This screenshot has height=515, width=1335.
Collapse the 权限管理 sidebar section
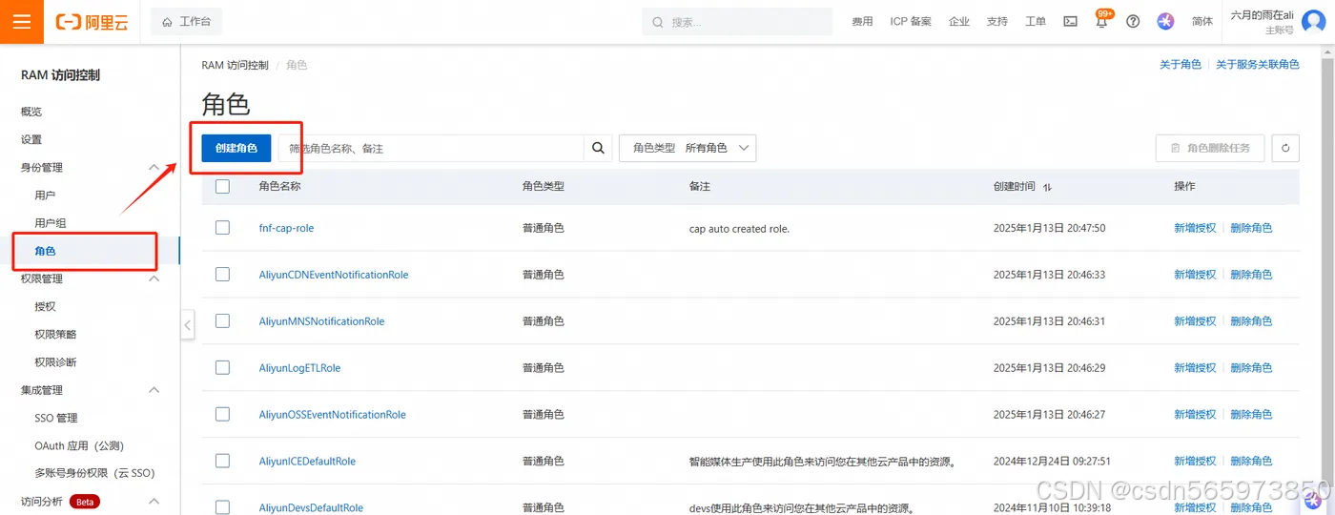(154, 278)
